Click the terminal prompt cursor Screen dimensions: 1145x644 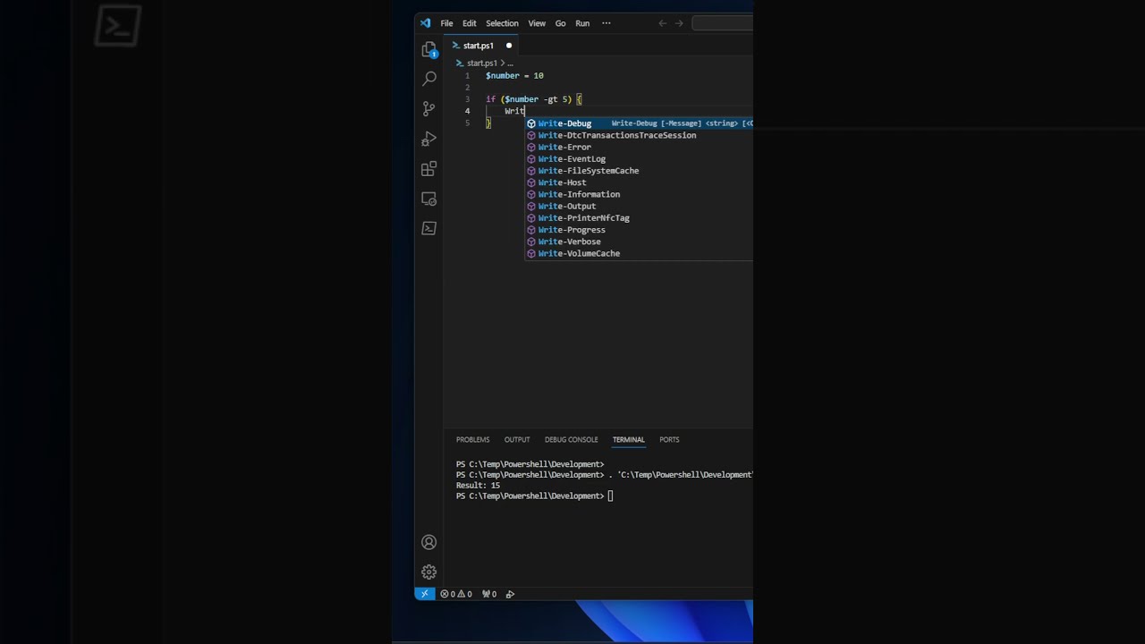pos(610,496)
